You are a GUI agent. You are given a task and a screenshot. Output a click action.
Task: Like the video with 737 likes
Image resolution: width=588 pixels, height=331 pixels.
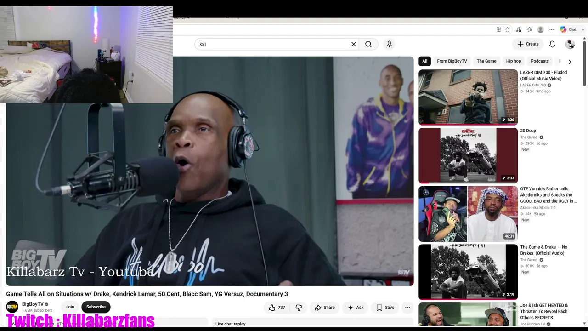click(x=277, y=308)
